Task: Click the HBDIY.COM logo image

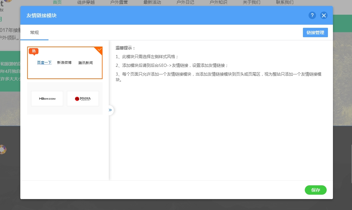Action: (47, 98)
